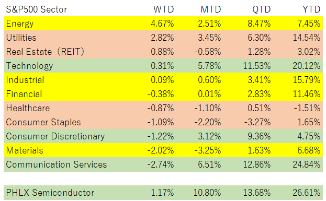Select the S&P500 Sector header cell

[x=37, y=9]
